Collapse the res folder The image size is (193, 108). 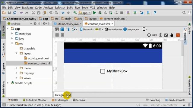click(12, 43)
